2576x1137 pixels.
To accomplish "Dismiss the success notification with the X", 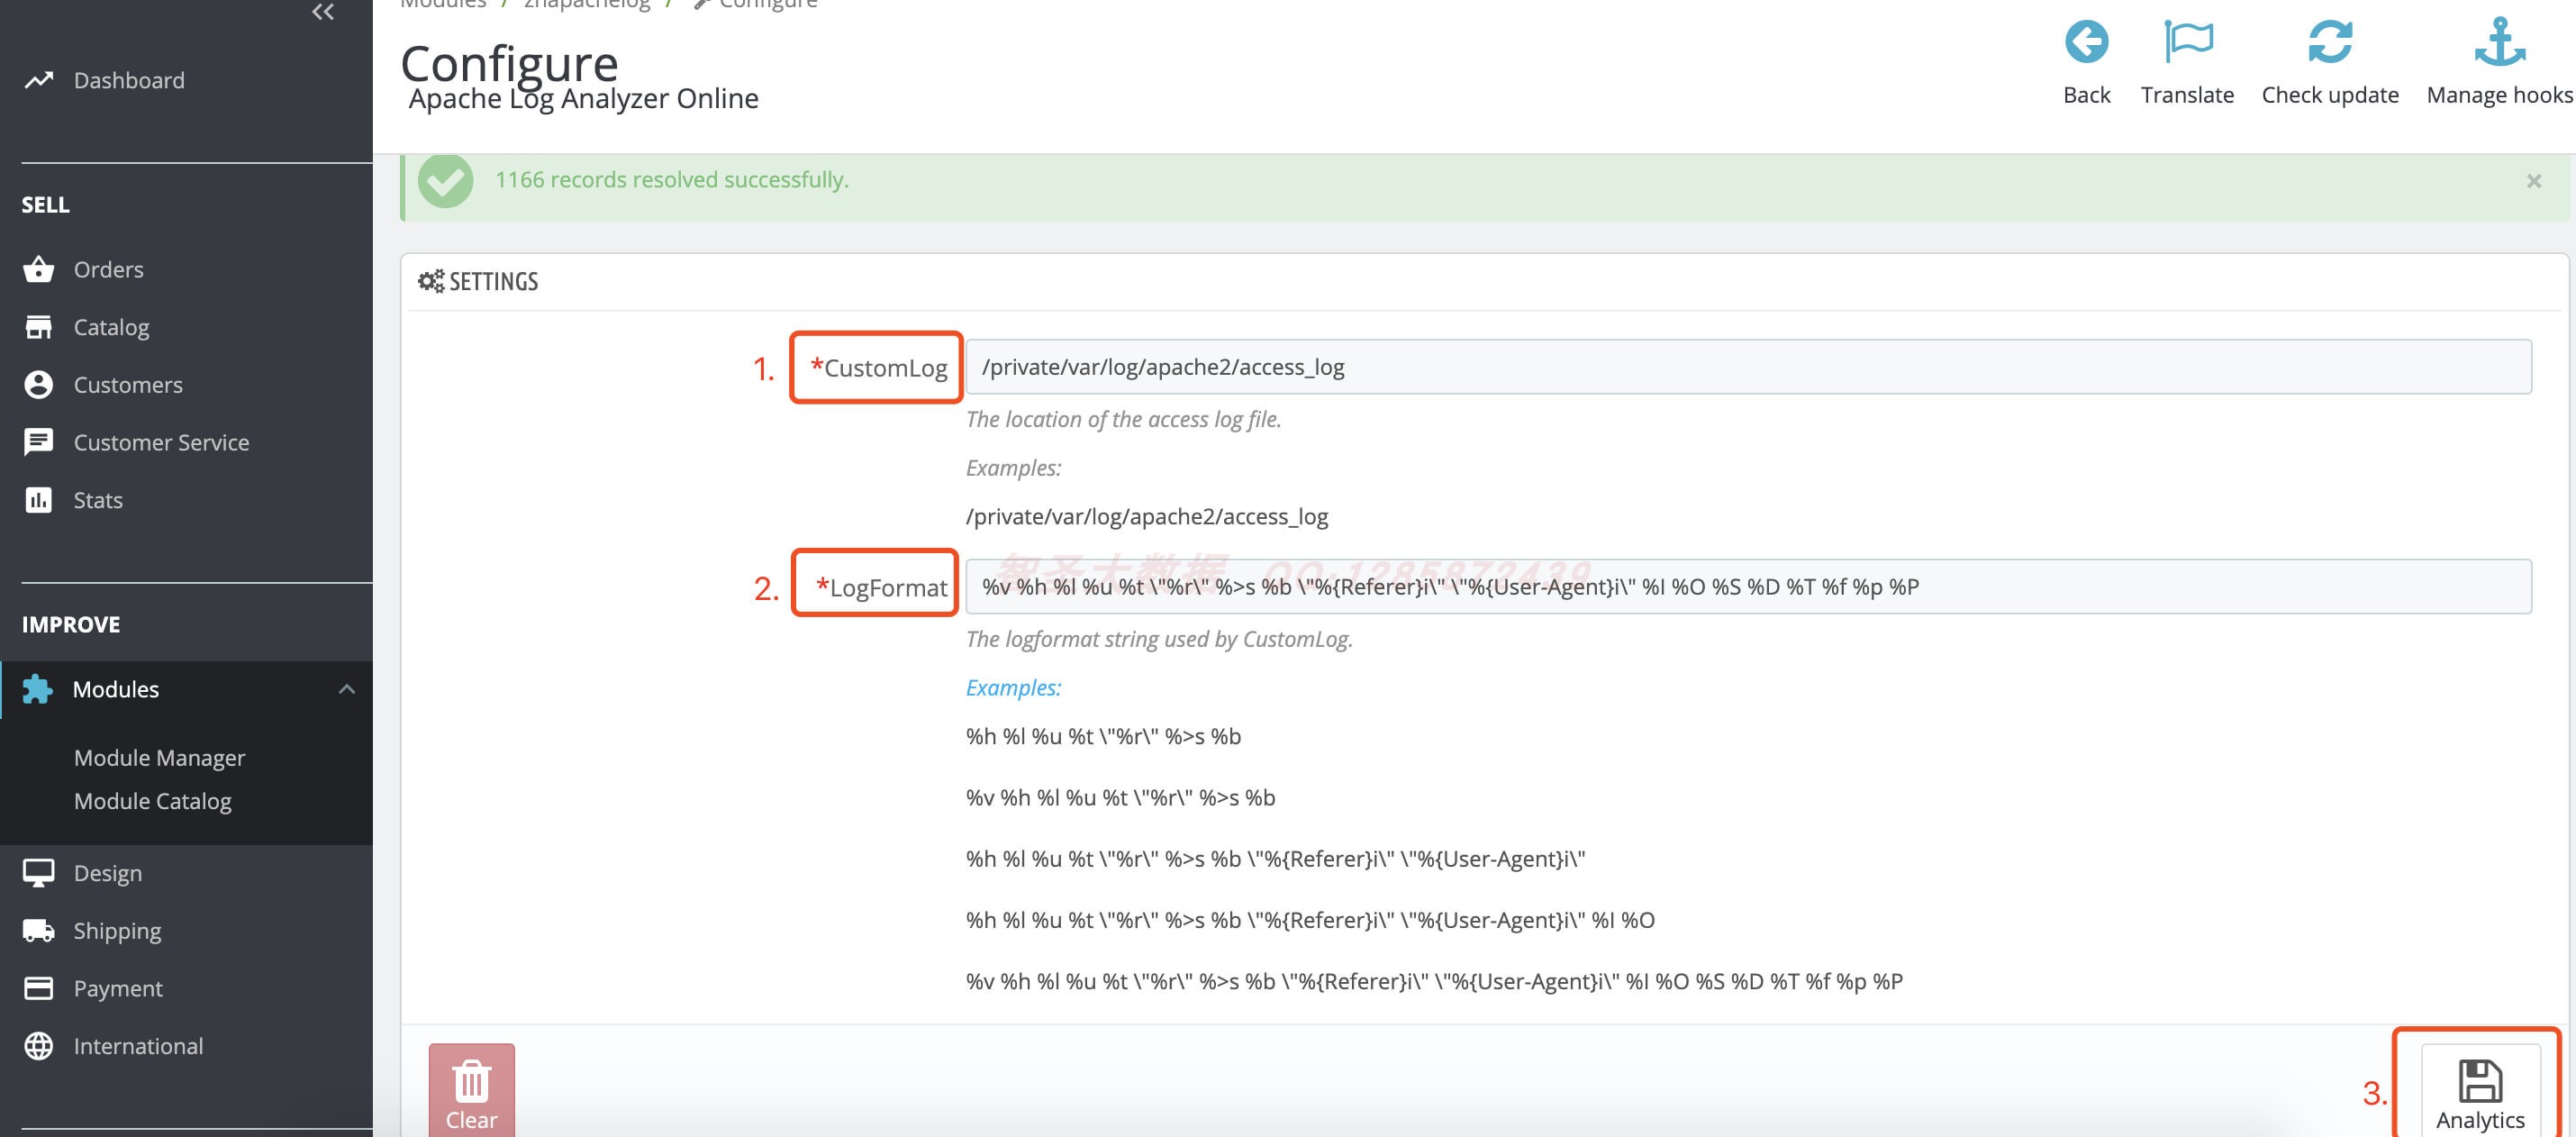I will tap(2534, 181).
